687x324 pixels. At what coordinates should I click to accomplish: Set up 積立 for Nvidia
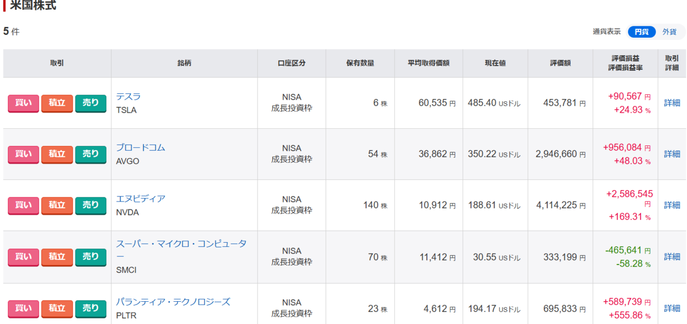[57, 205]
